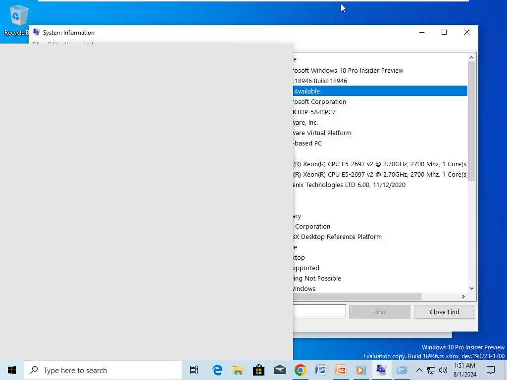
Task: Select the first Xeon CPU E5-2697 row
Action: click(380, 164)
